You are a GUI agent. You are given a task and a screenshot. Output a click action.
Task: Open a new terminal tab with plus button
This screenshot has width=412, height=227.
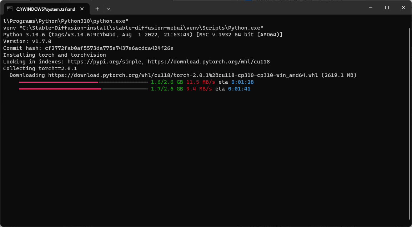[x=97, y=9]
